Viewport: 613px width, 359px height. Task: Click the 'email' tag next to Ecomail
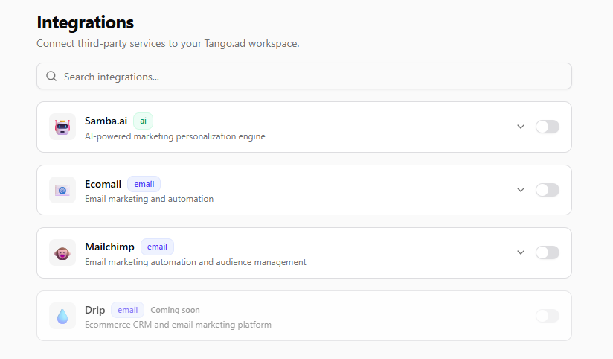[x=144, y=184]
